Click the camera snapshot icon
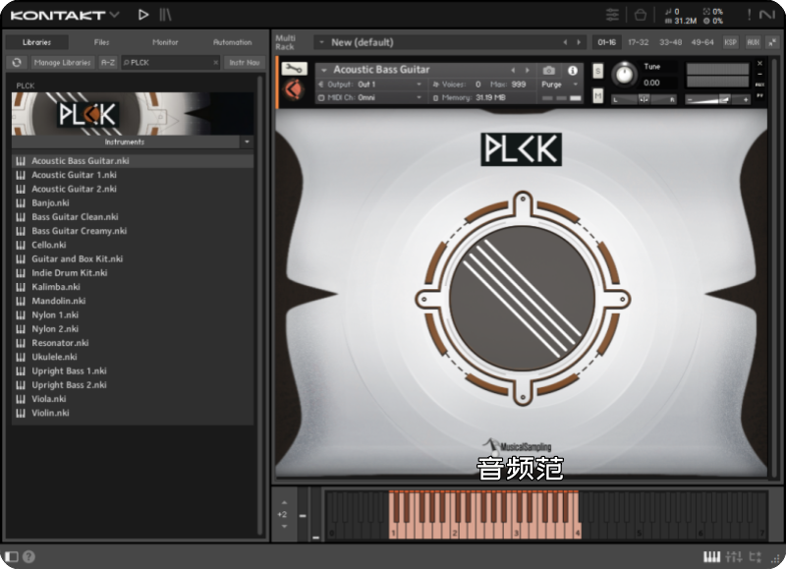The height and width of the screenshot is (569, 786). coord(549,71)
